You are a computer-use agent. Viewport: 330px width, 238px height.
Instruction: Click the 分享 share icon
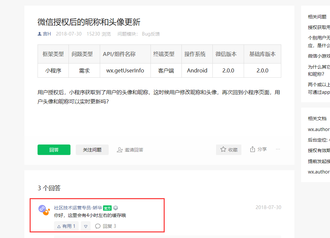[x=252, y=149]
